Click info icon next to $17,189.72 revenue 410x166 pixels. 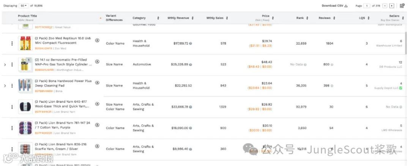(191, 44)
